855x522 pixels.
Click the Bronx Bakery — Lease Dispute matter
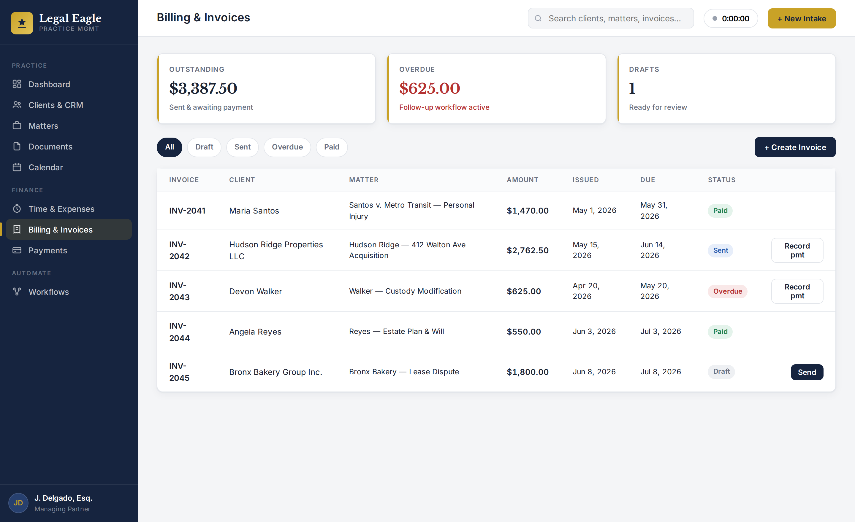click(x=404, y=372)
